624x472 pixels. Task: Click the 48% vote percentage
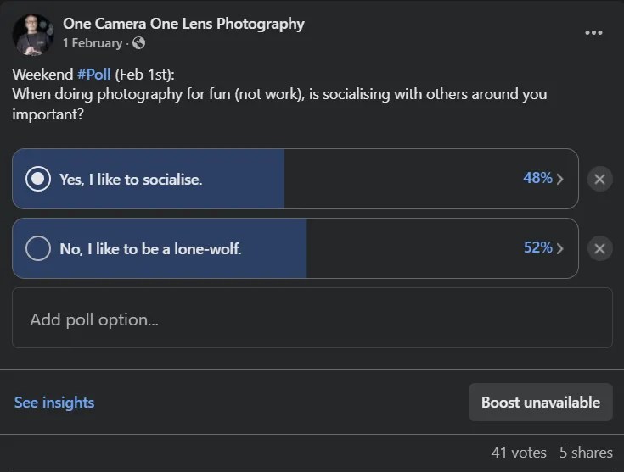coord(537,179)
